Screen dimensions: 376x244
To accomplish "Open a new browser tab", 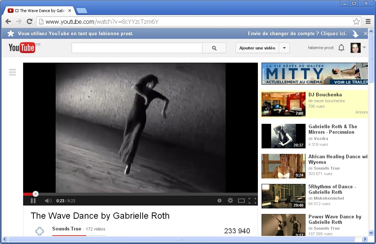I will (x=81, y=11).
